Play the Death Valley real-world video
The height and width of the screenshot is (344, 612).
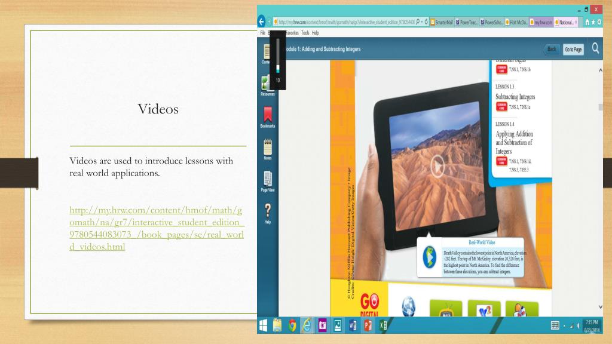click(x=437, y=166)
